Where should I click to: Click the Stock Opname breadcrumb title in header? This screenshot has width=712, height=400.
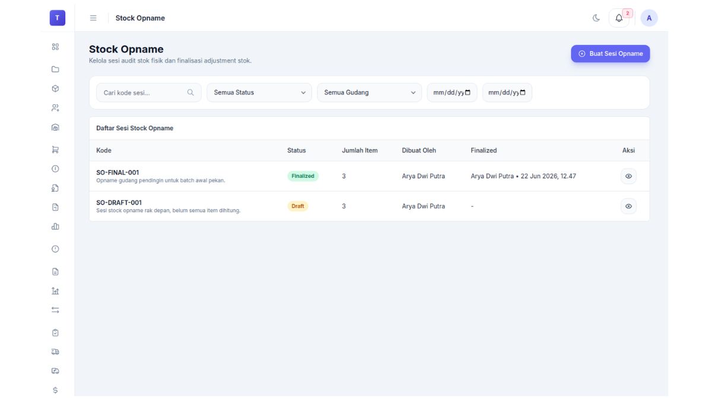[x=140, y=18]
